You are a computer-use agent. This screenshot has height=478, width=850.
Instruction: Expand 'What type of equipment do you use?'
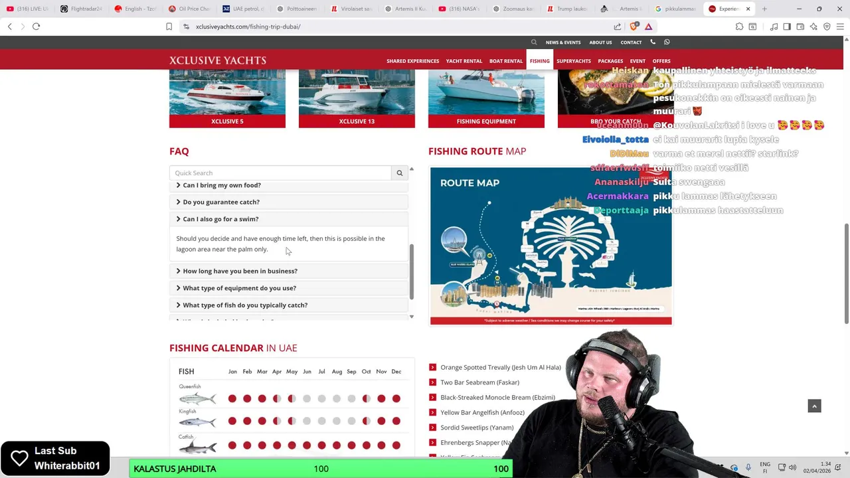pos(288,288)
